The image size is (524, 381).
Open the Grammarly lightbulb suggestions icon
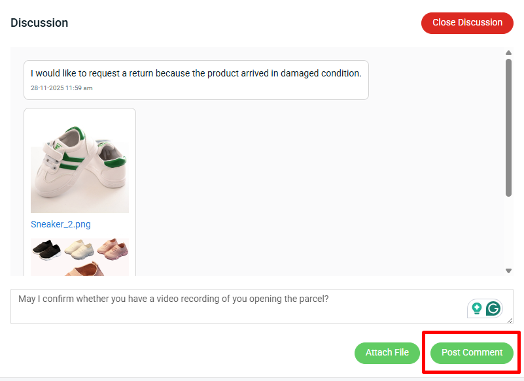pyautogui.click(x=477, y=308)
